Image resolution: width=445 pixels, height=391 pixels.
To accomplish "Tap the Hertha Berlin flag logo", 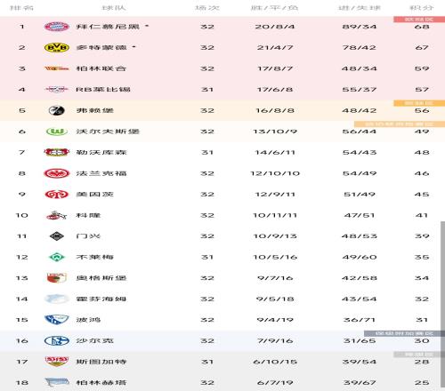I will click(56, 383).
